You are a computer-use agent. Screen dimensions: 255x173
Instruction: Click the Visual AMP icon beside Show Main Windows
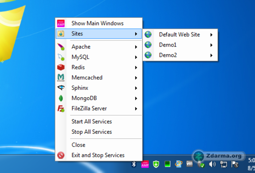click(61, 23)
